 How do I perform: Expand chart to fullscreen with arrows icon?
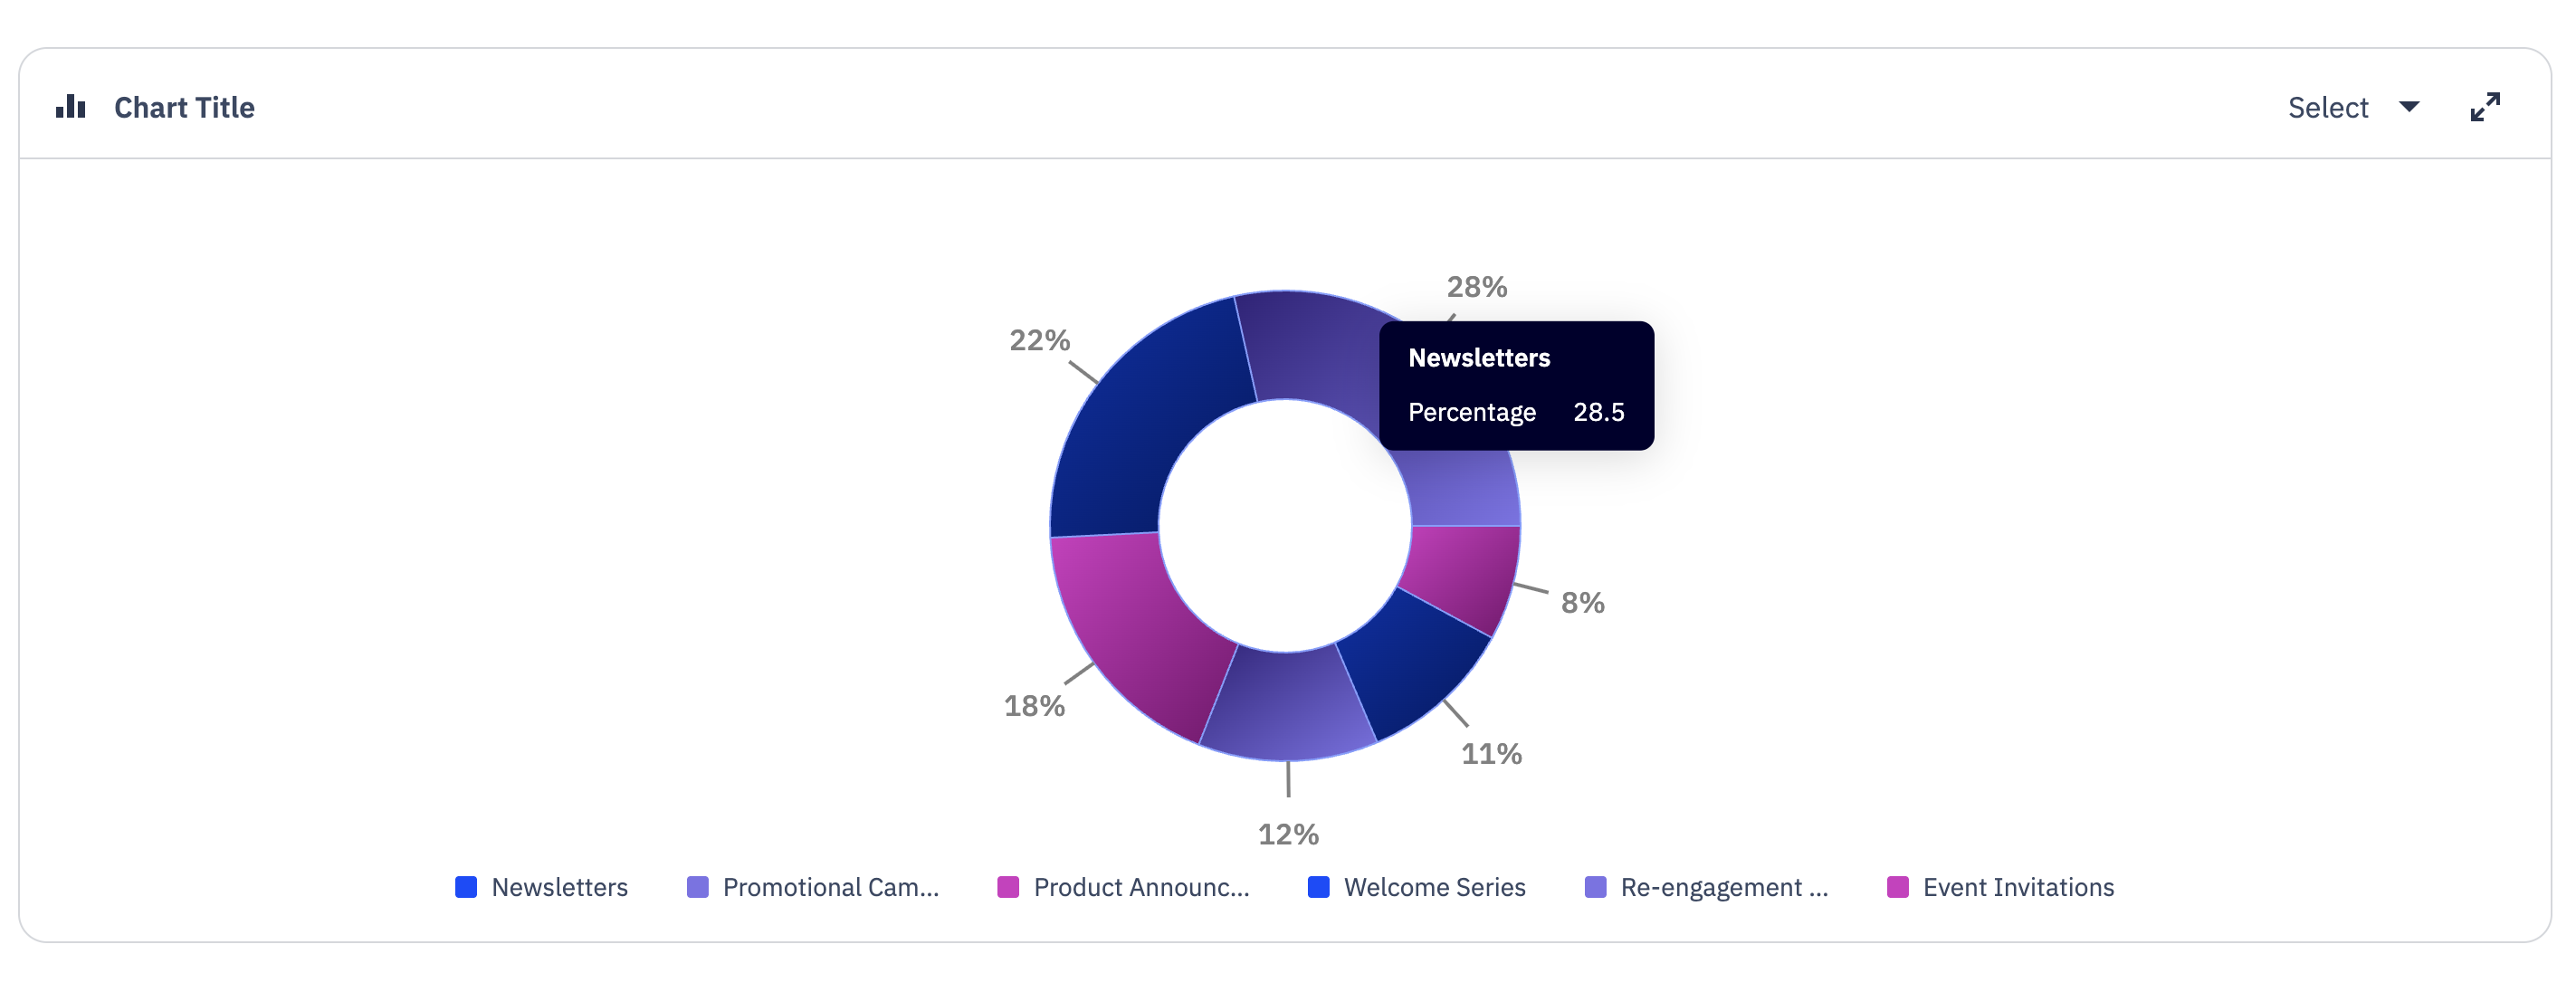tap(2484, 107)
